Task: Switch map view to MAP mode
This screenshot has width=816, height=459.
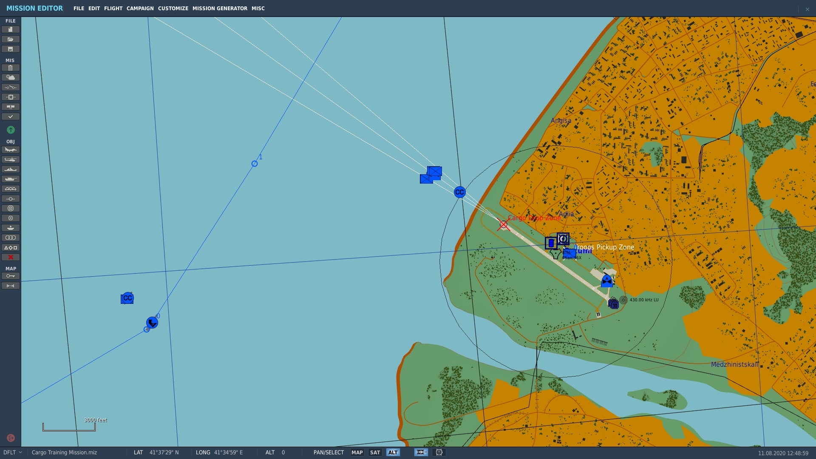Action: 357,453
